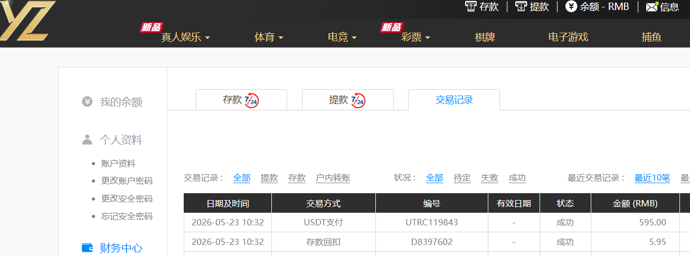Click the 新品 badge above 真人娱乐
This screenshot has width=690, height=256.
coord(151,27)
